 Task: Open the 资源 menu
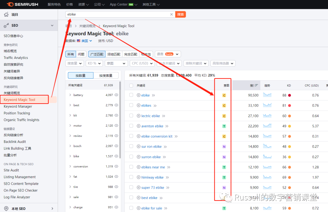click(84, 4)
